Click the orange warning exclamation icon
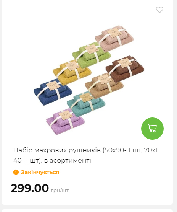Image resolution: width=177 pixels, height=212 pixels. (x=16, y=172)
